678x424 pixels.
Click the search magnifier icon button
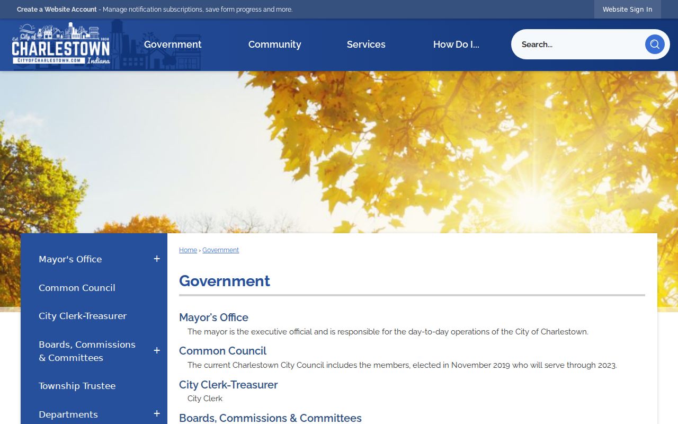(x=655, y=45)
